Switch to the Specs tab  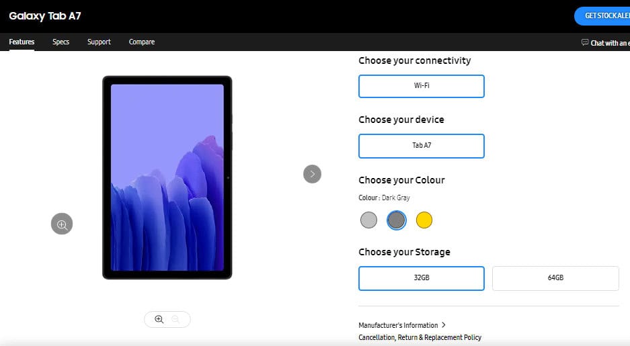[61, 42]
